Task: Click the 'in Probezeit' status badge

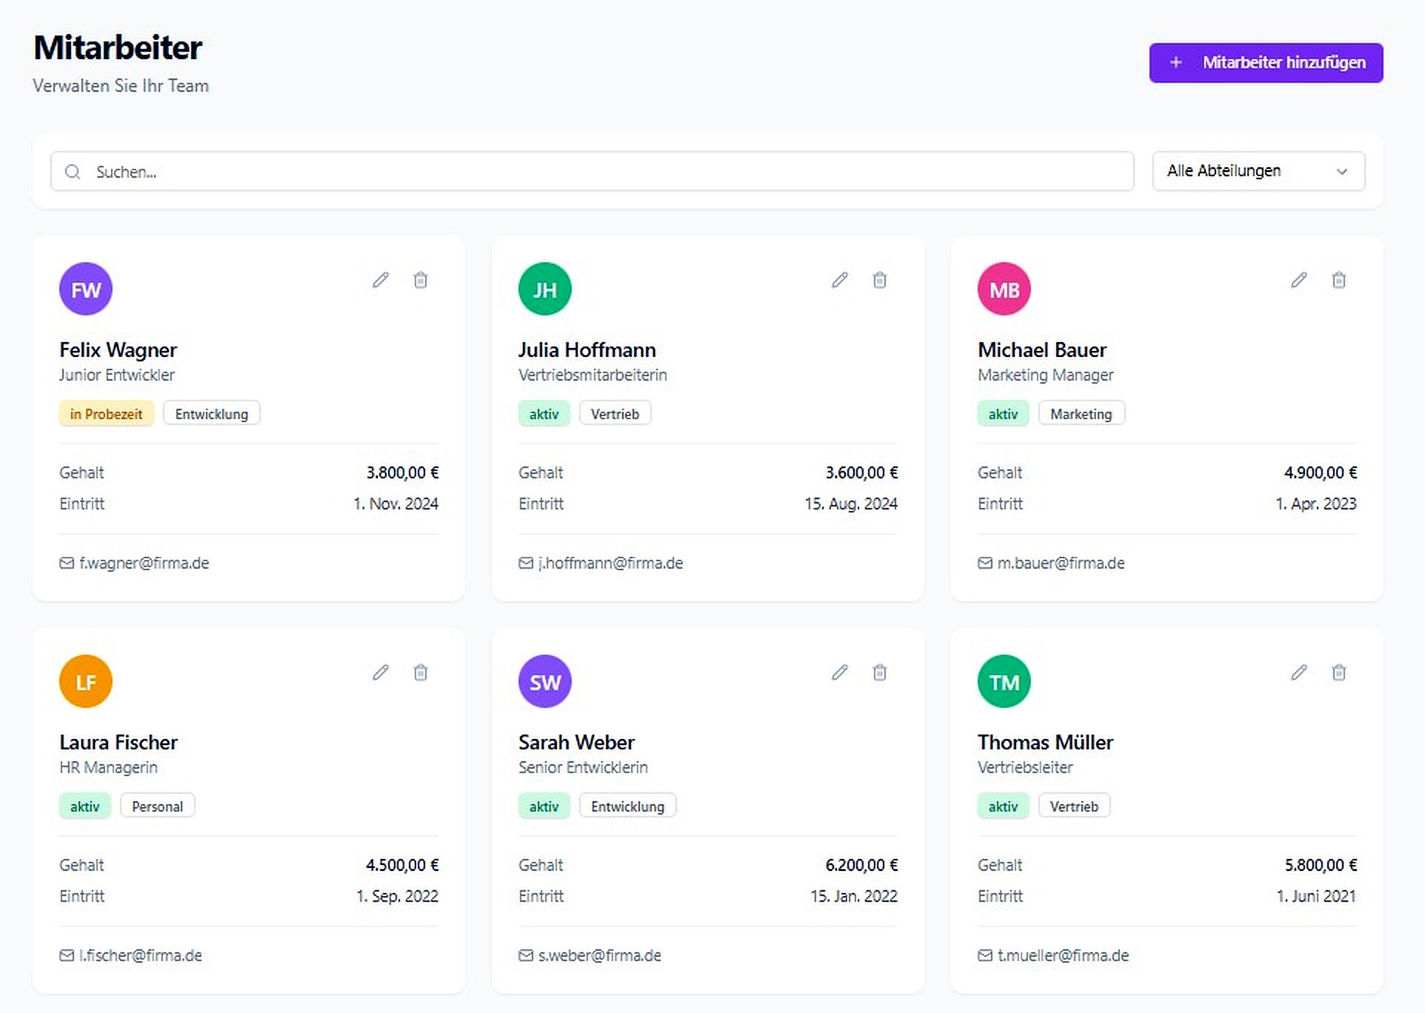Action: (x=106, y=414)
